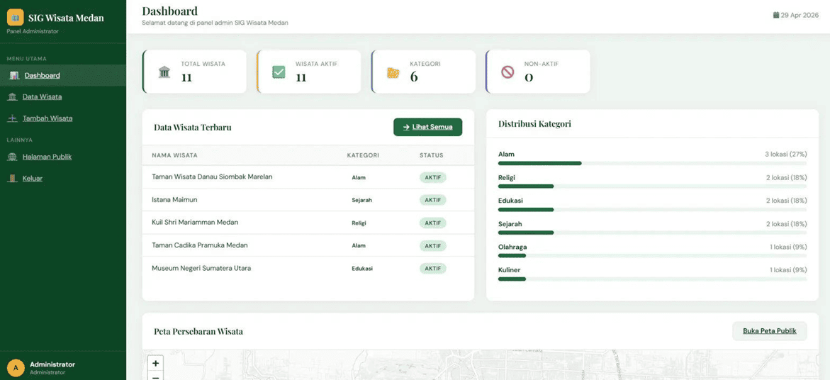Zoom in on the map

tap(156, 364)
